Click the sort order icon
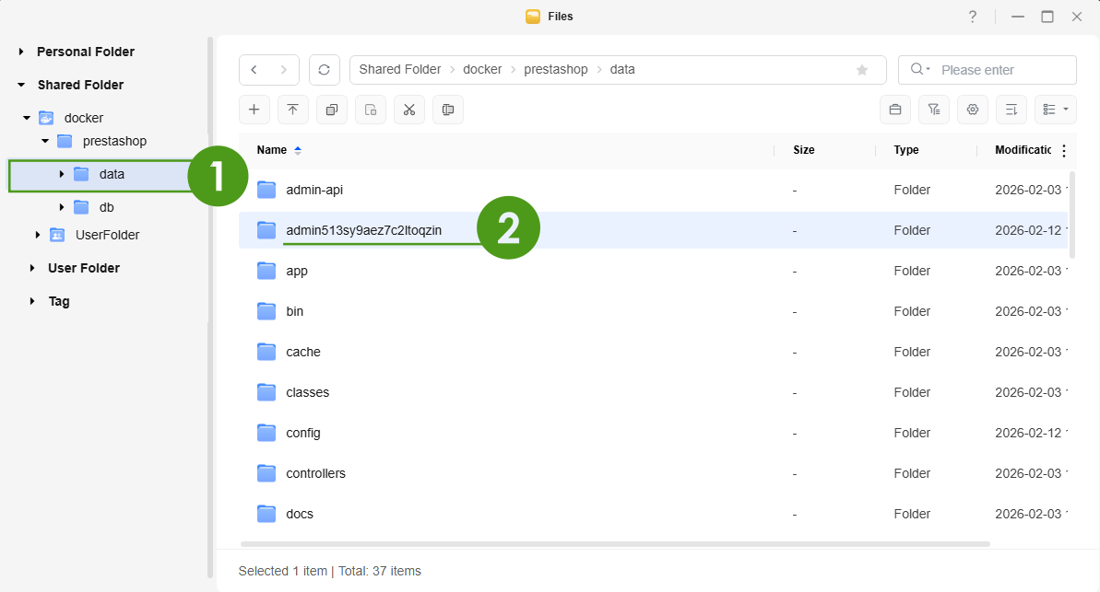The height and width of the screenshot is (592, 1100). [1011, 110]
